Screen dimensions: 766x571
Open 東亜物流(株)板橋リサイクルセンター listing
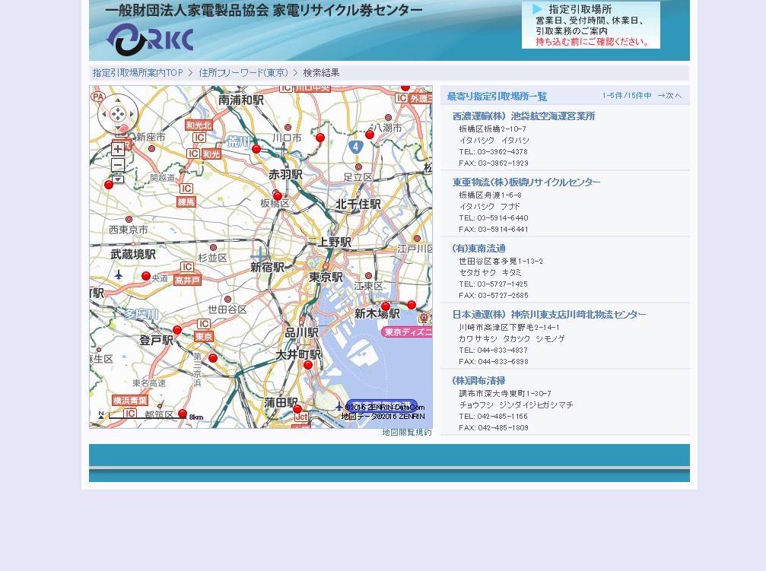pyautogui.click(x=526, y=182)
